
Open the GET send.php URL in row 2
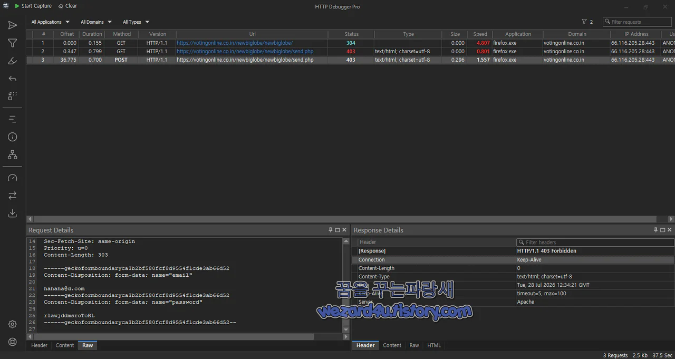coord(245,51)
